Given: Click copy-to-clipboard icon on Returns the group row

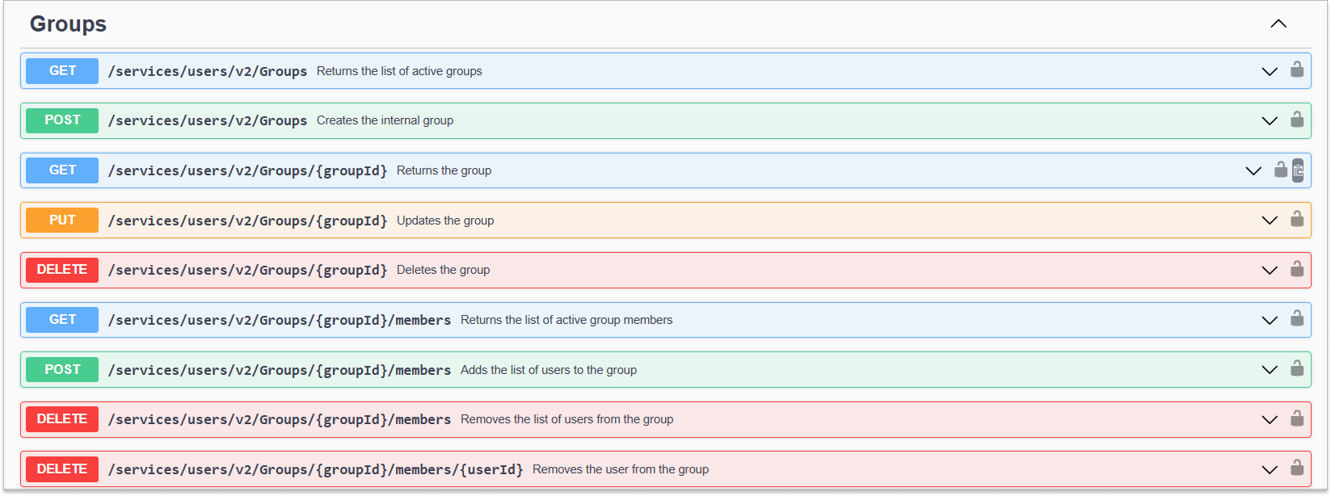Looking at the screenshot, I should click(x=1298, y=170).
